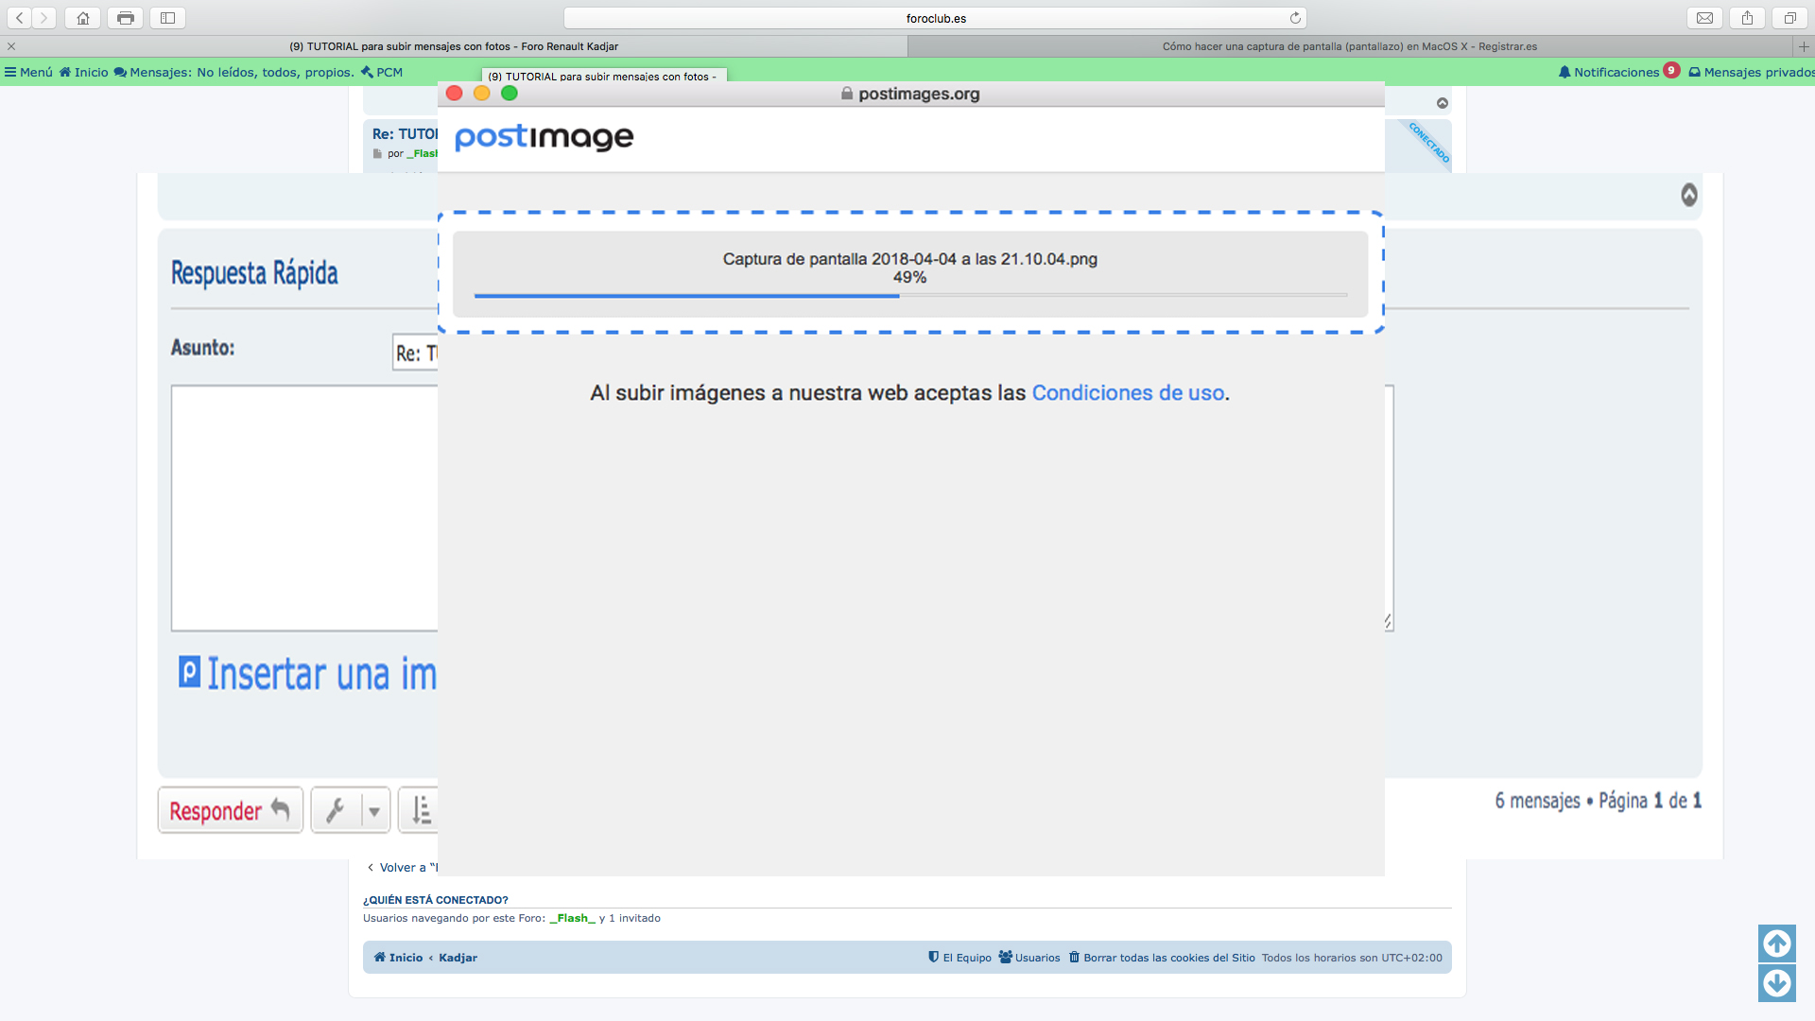Open the sort options button

click(x=420, y=811)
